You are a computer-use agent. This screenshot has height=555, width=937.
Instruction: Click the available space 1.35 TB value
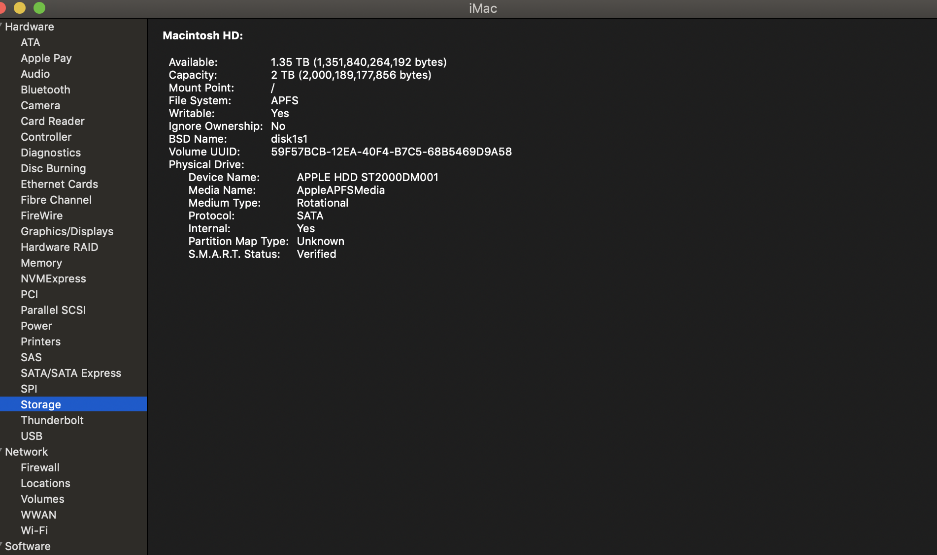(359, 62)
